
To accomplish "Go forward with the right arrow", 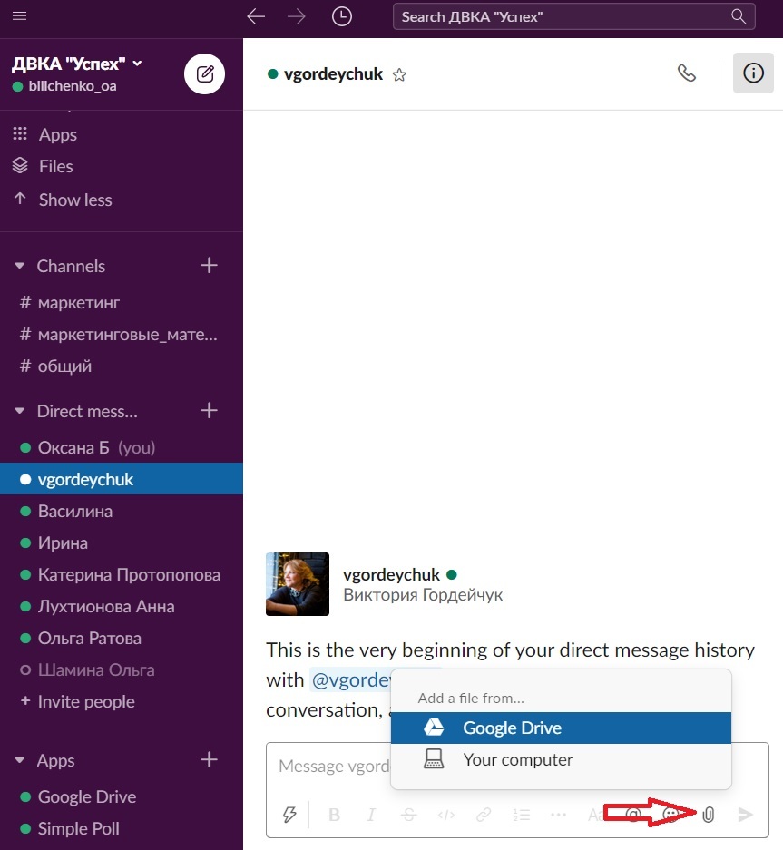I will click(x=297, y=16).
